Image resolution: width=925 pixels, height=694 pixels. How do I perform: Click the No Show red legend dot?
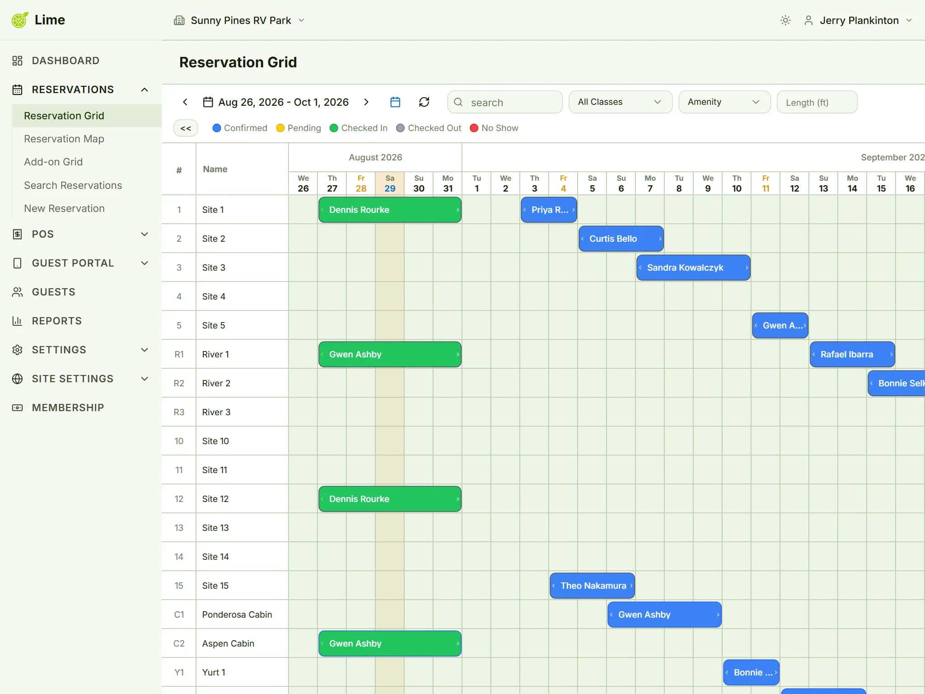[x=474, y=128]
